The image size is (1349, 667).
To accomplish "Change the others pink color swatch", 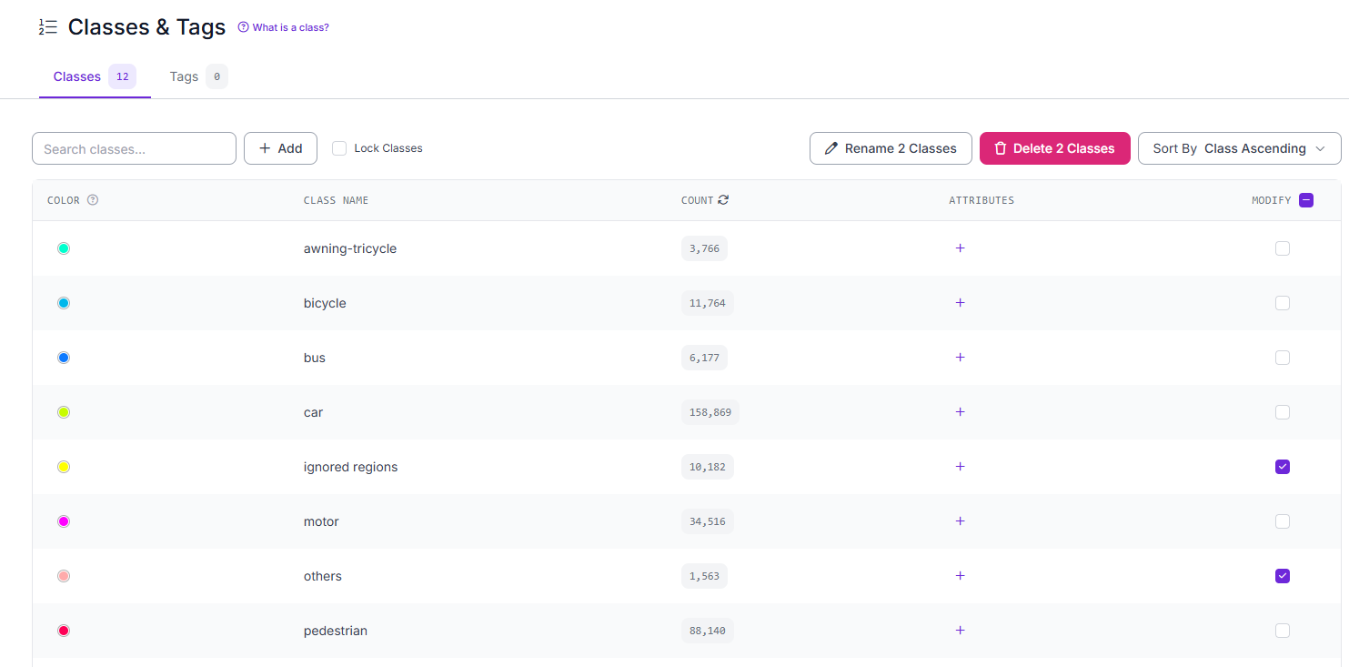I will 64,576.
